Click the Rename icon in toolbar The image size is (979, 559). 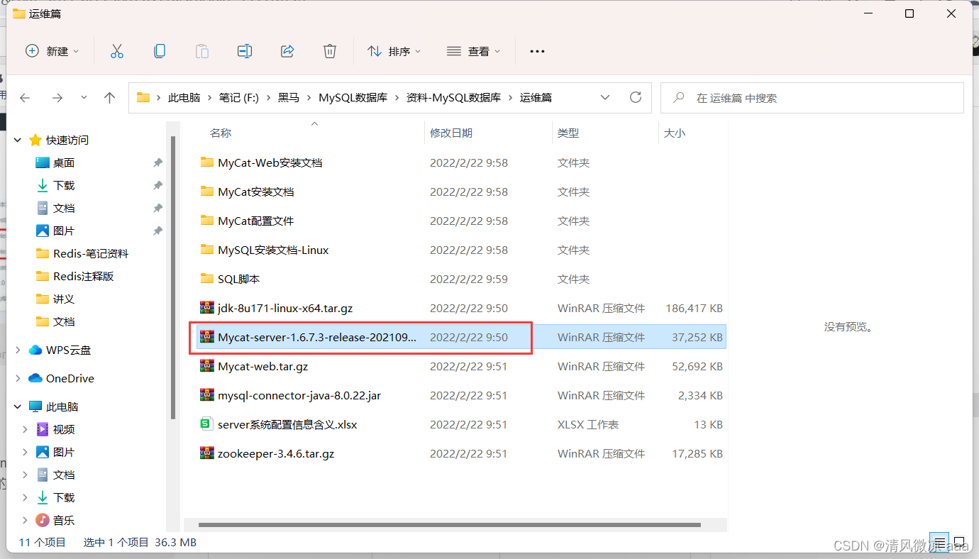pos(245,51)
